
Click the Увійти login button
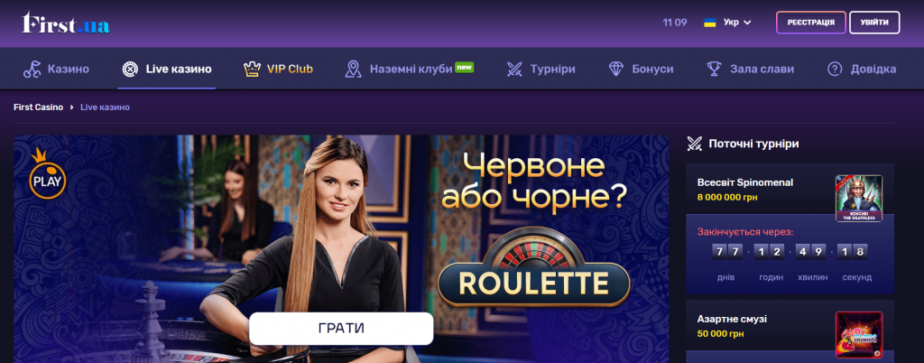pos(874,23)
